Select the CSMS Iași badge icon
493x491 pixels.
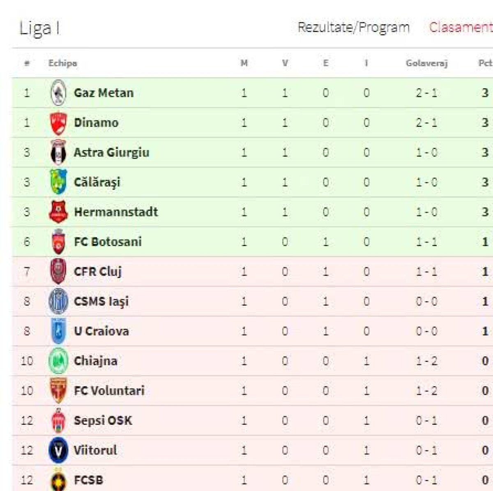click(58, 301)
